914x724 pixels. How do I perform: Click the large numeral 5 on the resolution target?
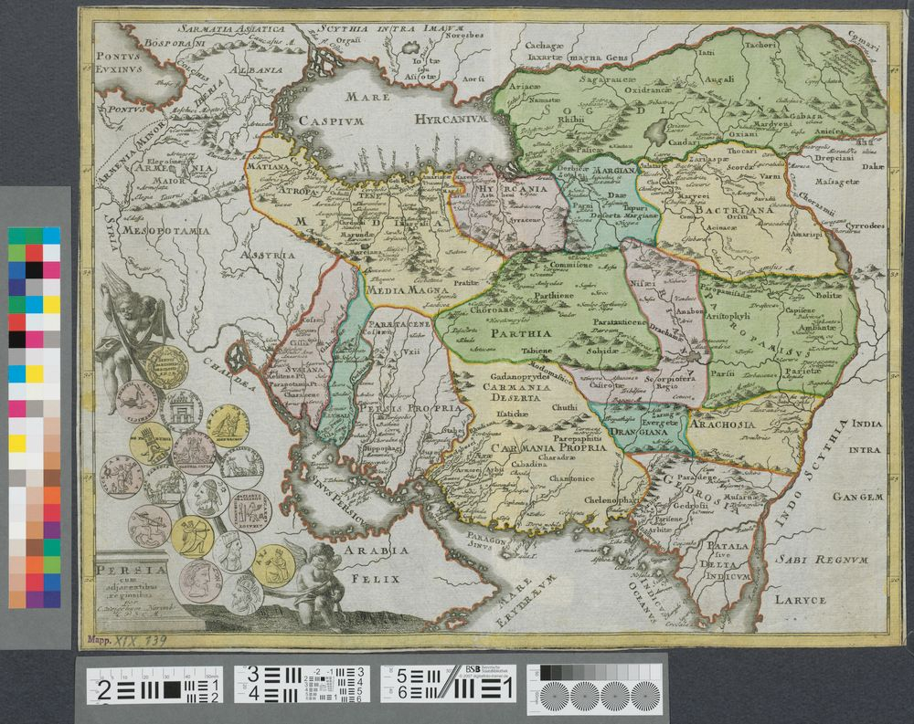[x=401, y=676]
